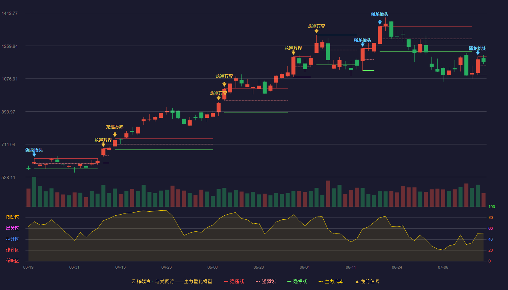The width and height of the screenshot is (508, 290).
Task: Click the 05-08 date label
Action: (213, 267)
